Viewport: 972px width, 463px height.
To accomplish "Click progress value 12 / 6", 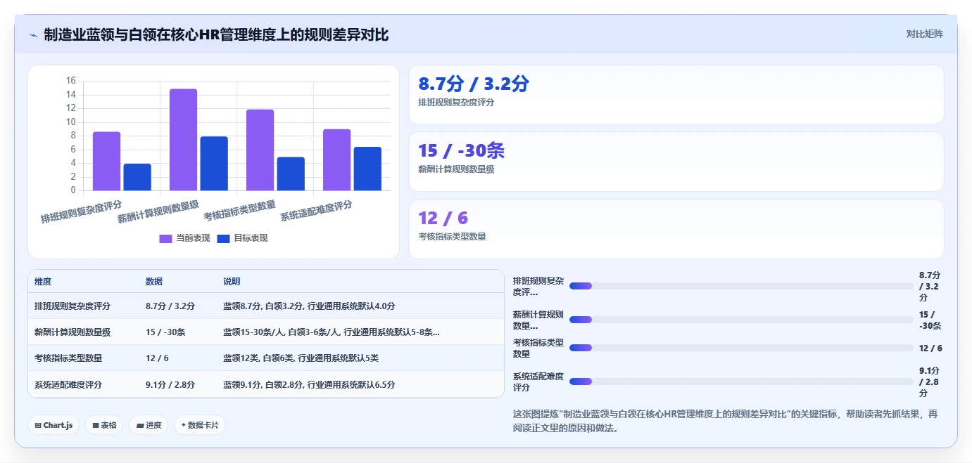I will click(x=930, y=348).
